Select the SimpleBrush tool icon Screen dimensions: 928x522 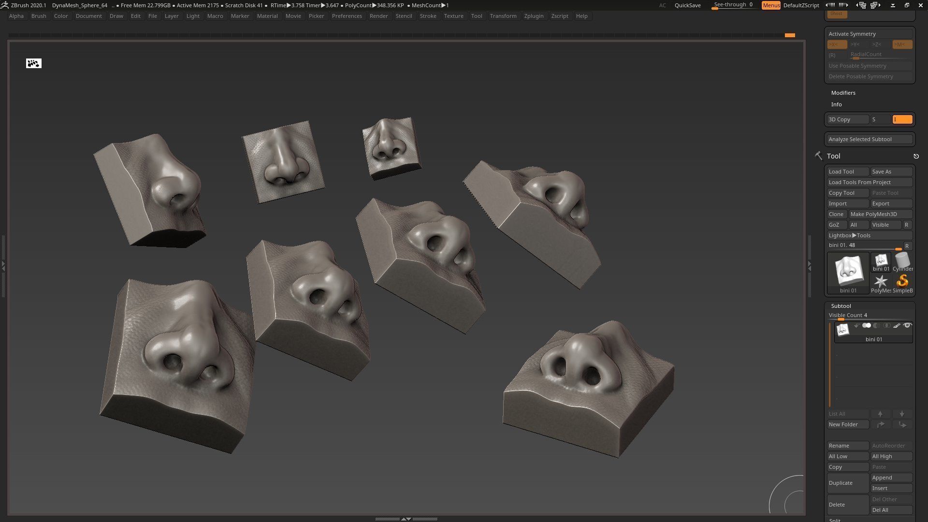902,284
